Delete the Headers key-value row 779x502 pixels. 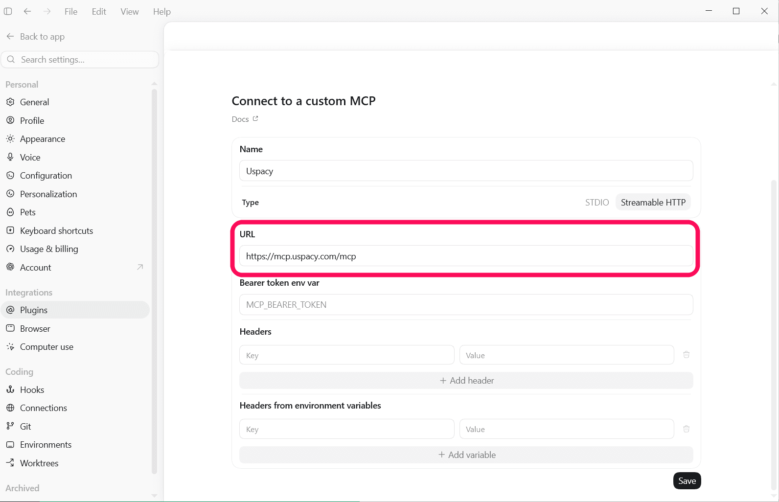tap(687, 355)
